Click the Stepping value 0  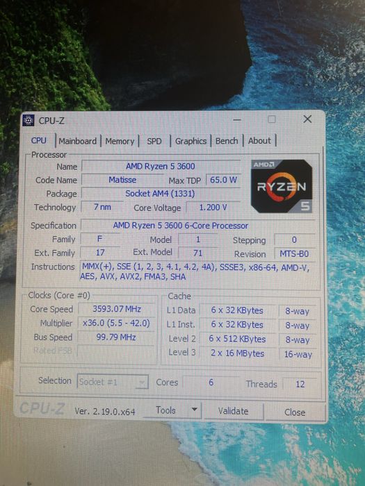pos(295,240)
